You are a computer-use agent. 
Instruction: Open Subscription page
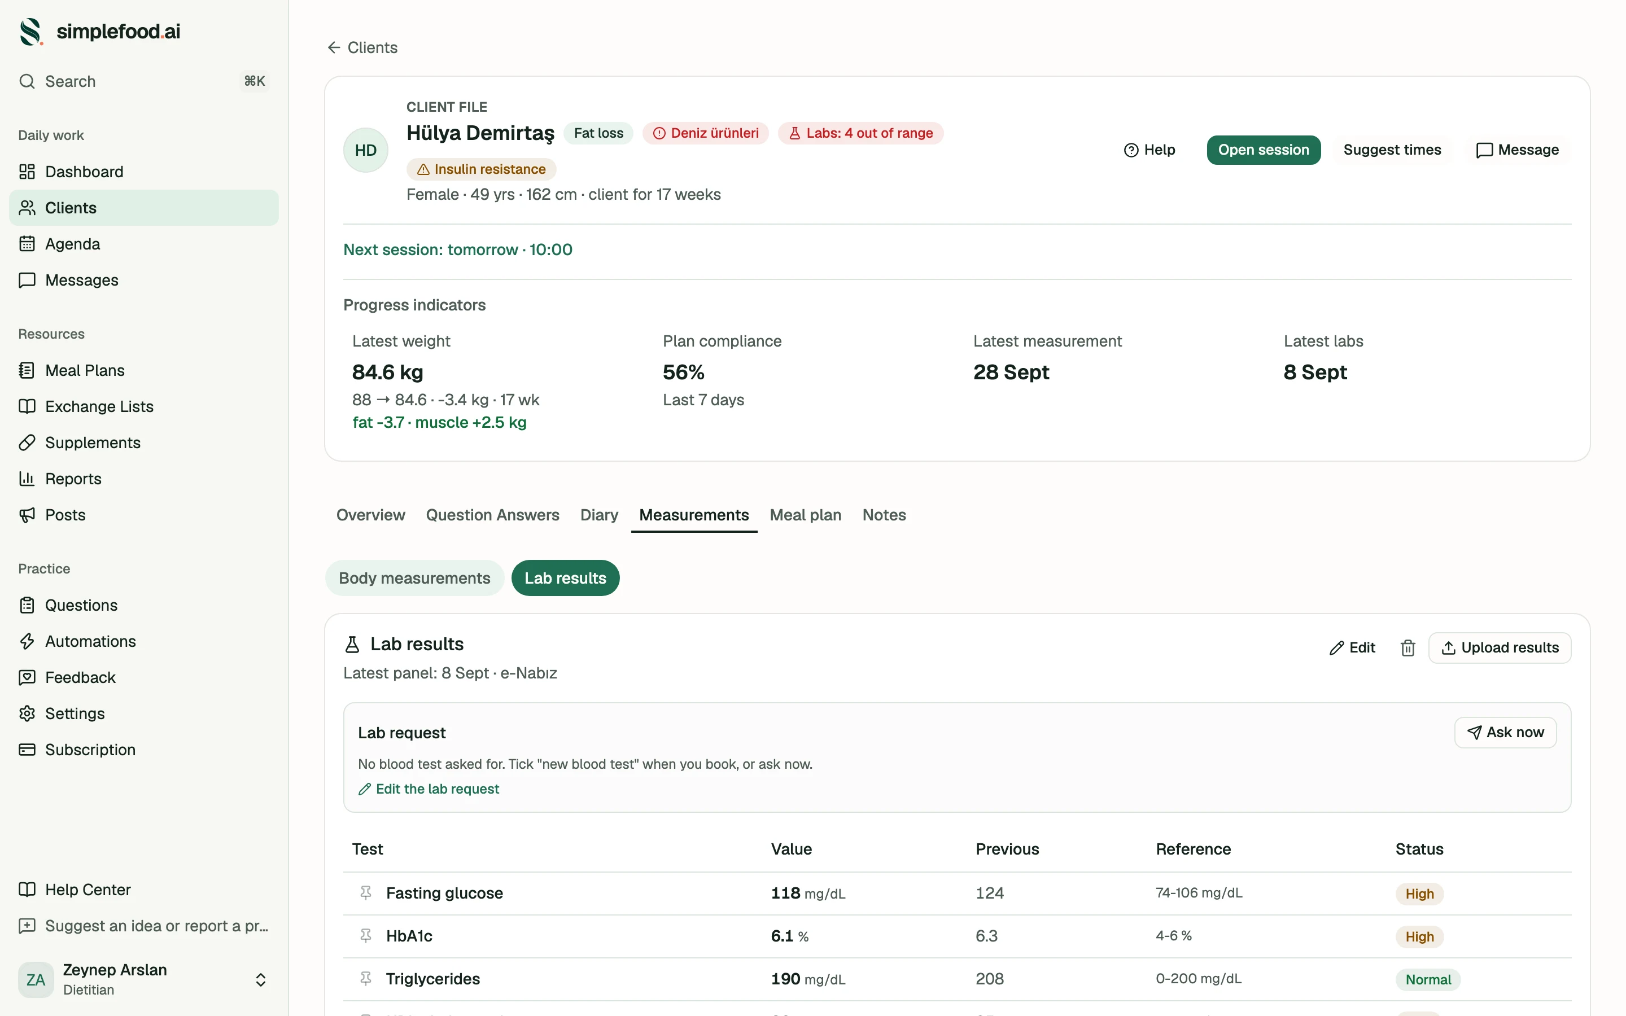144,751
